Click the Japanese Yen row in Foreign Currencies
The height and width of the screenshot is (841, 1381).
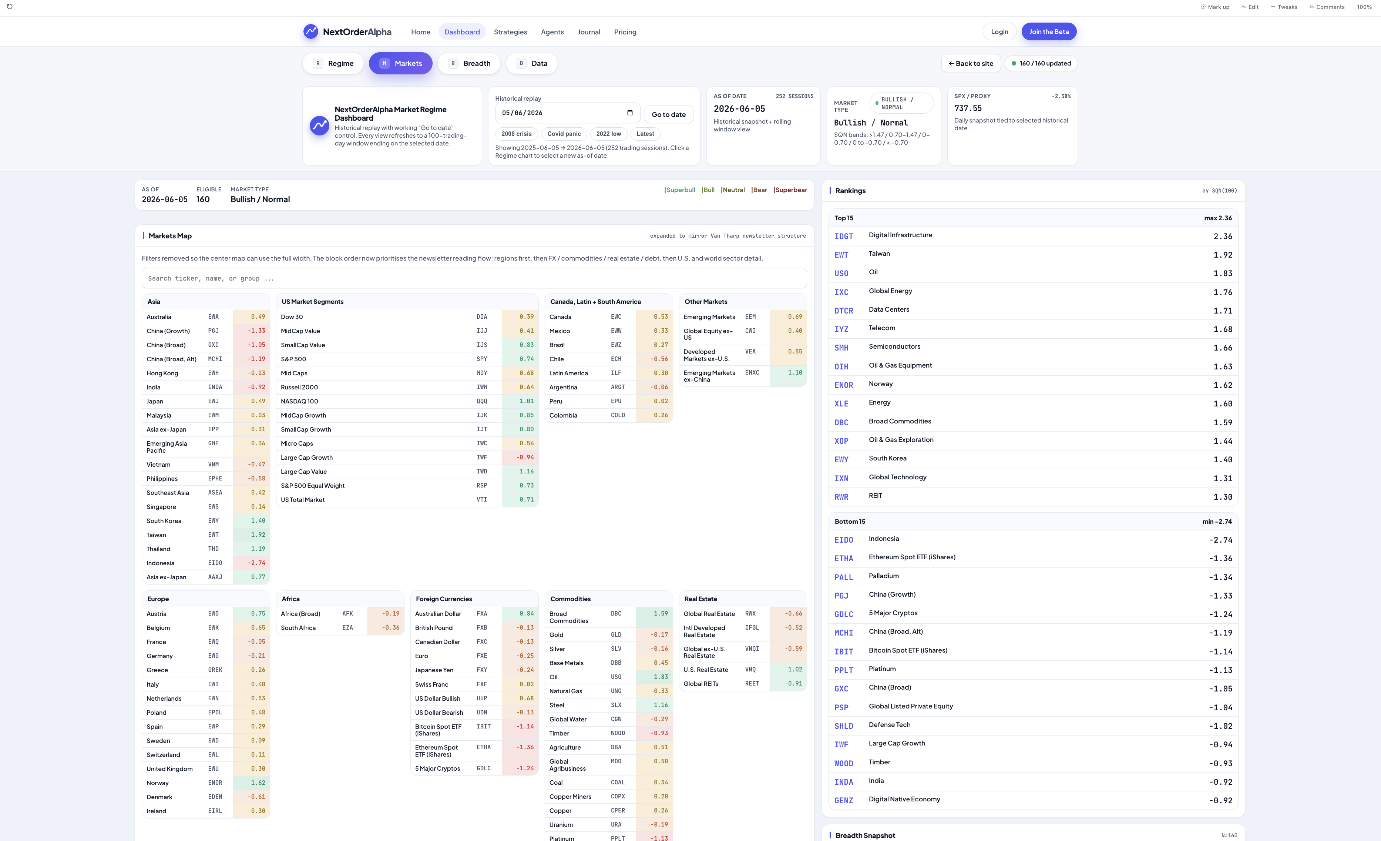pyautogui.click(x=474, y=670)
